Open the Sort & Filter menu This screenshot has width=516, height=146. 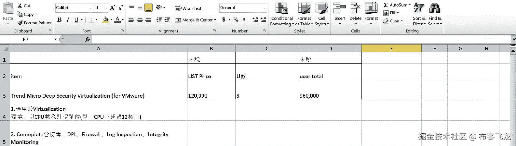pos(419,14)
